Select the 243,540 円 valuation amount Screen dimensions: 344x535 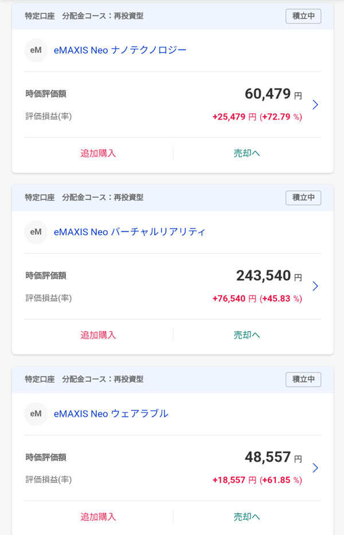[x=268, y=276]
